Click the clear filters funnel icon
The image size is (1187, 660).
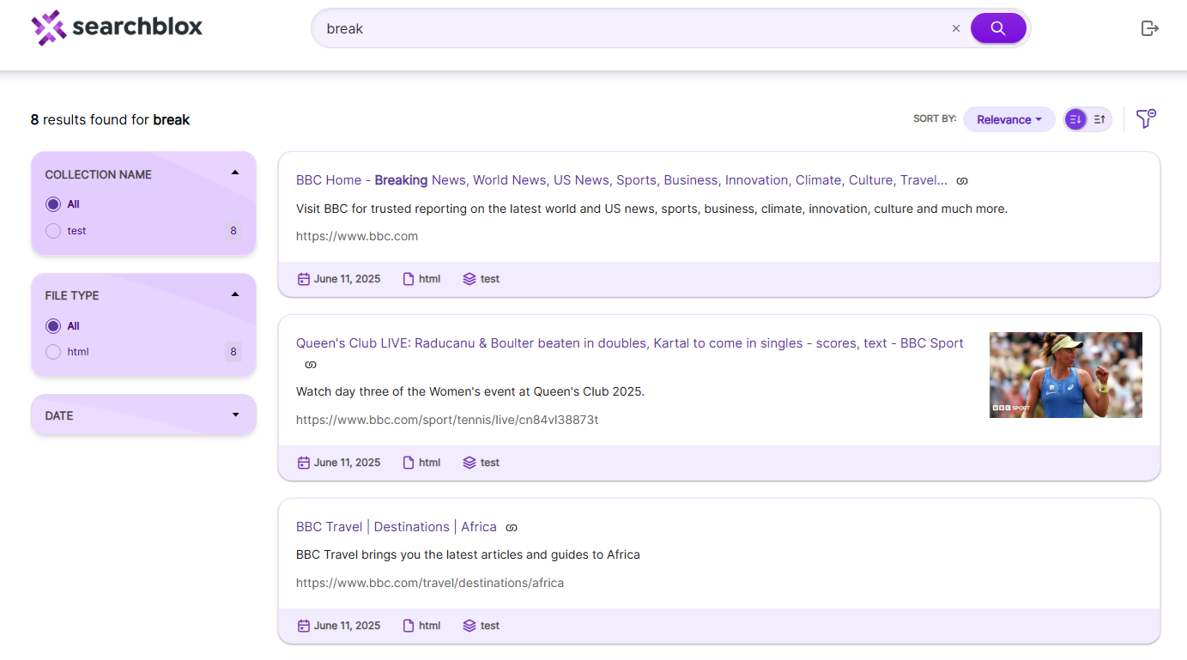pos(1146,118)
